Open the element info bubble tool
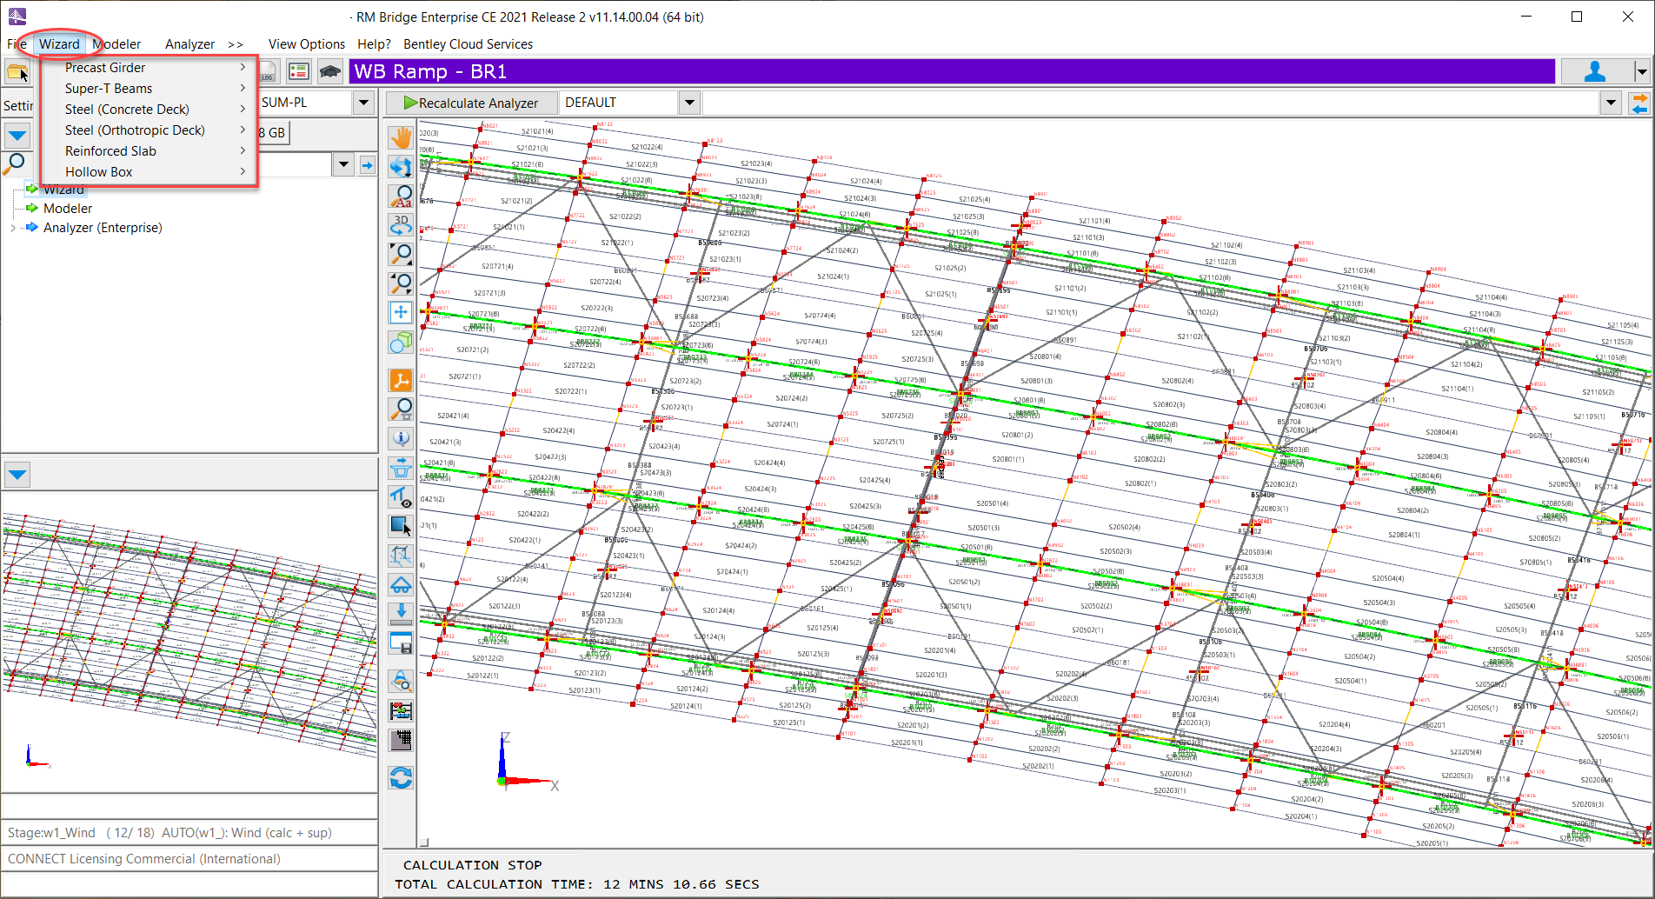 (401, 438)
